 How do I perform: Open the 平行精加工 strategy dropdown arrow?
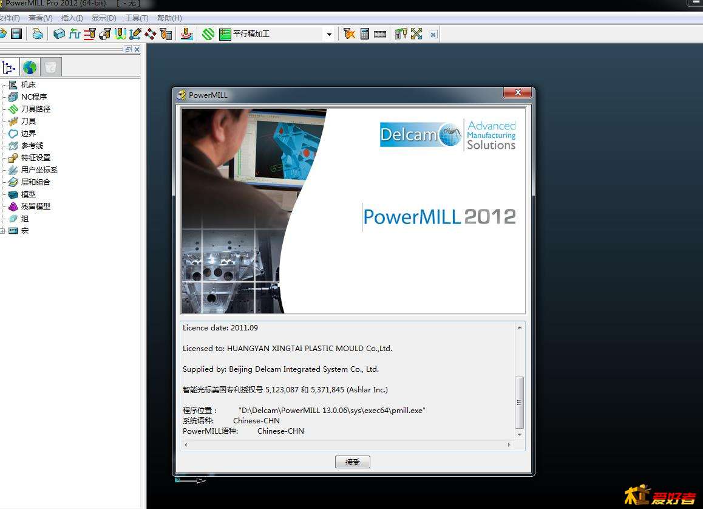pos(329,34)
